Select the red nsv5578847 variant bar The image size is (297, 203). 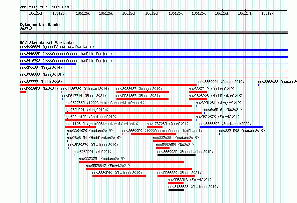[139, 169]
